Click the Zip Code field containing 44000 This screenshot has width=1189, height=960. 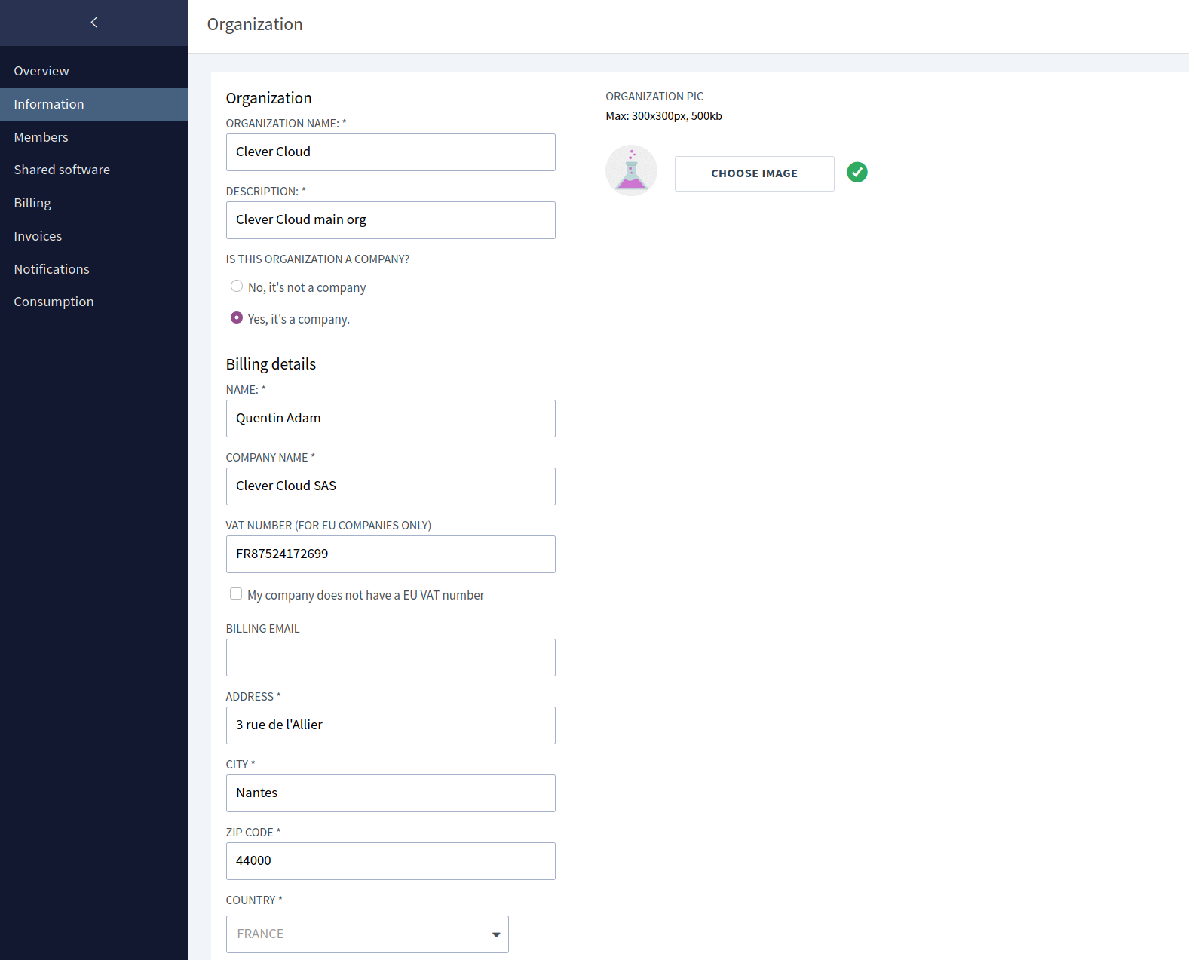391,861
